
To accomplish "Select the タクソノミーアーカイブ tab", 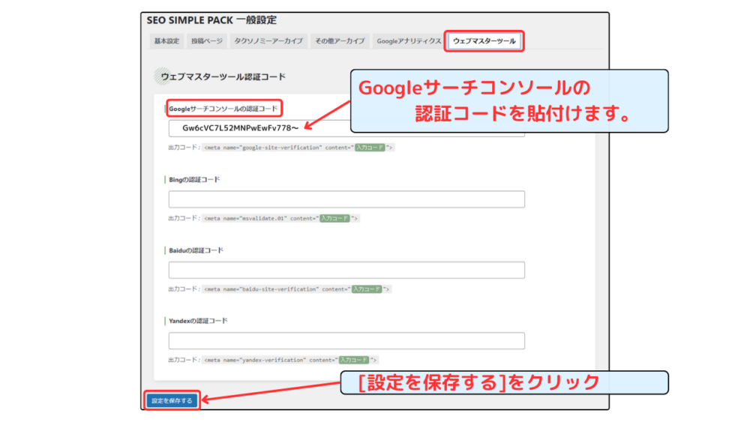I will pos(268,41).
